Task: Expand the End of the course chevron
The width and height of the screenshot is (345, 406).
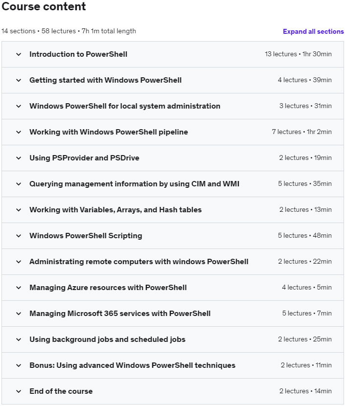Action: [19, 391]
